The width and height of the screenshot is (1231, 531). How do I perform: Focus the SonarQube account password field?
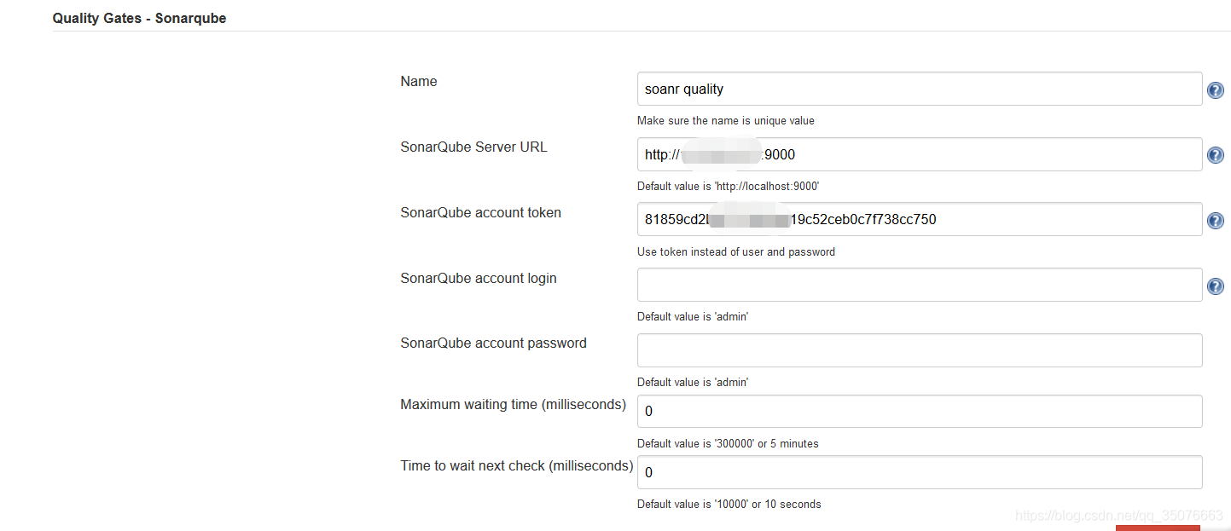click(920, 349)
